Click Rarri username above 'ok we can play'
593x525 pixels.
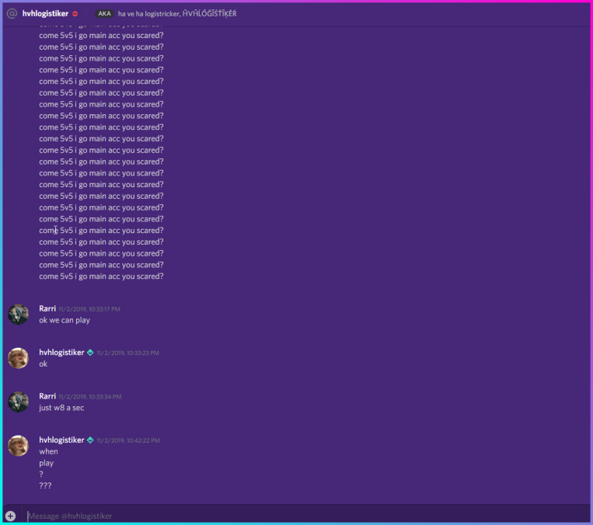47,308
